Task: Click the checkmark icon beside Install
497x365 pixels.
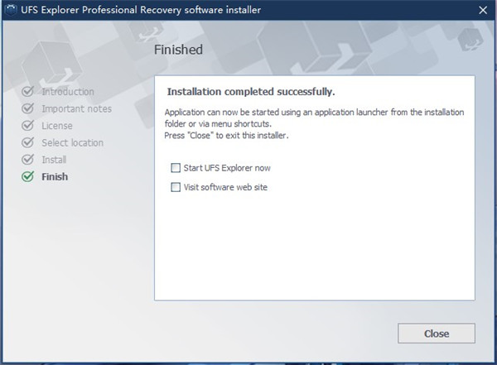Action: click(x=28, y=160)
